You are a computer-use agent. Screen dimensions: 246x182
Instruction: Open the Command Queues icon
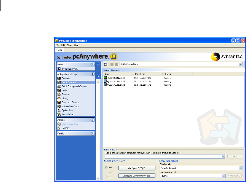pos(59,102)
